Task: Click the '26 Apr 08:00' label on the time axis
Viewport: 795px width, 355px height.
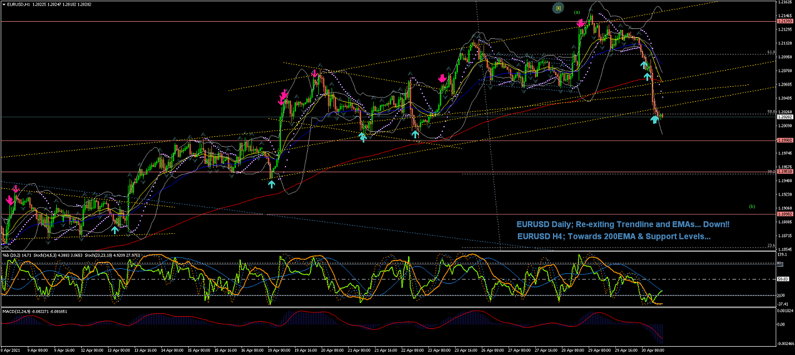Action: (x=493, y=351)
